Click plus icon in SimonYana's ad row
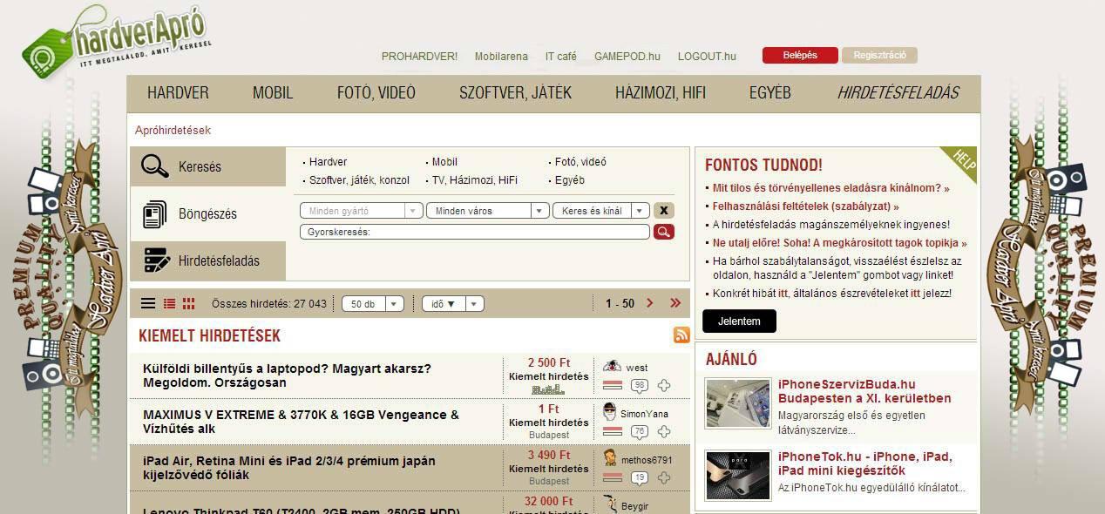 [x=664, y=431]
